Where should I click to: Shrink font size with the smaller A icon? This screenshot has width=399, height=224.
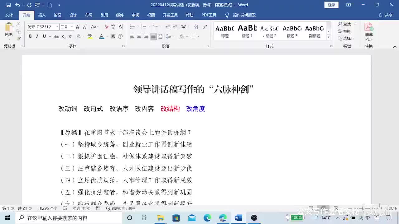point(84,27)
